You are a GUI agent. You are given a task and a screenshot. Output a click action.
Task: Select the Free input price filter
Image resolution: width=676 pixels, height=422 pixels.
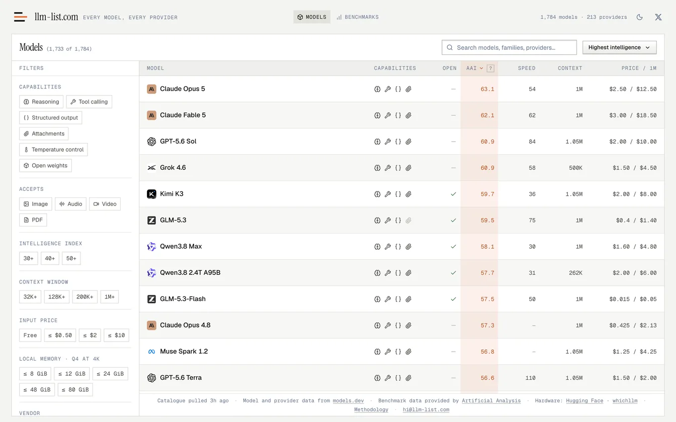[x=30, y=335]
